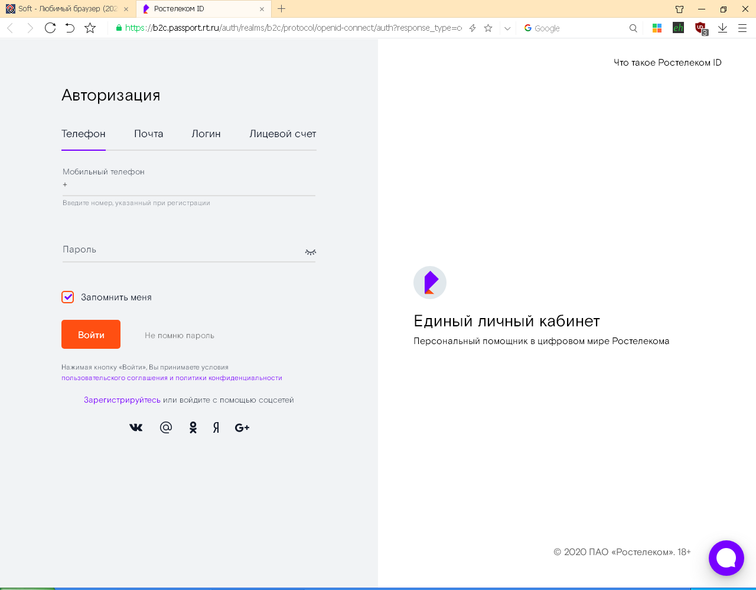This screenshot has height=590, width=756.
Task: Click the orange Войти button
Action: point(91,335)
